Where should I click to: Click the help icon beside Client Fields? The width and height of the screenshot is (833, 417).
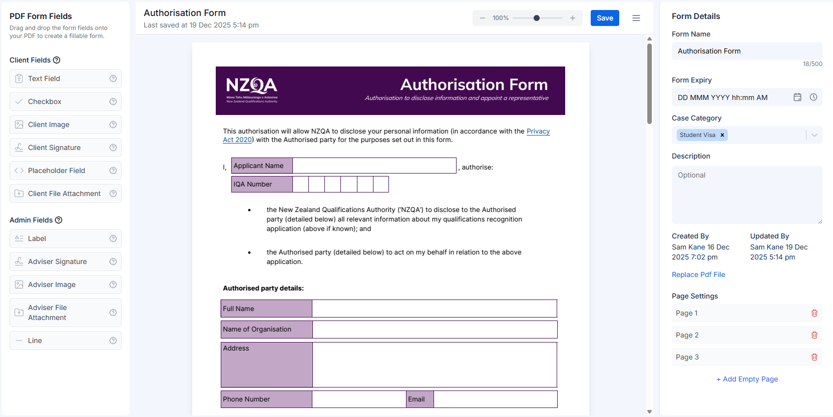point(56,60)
